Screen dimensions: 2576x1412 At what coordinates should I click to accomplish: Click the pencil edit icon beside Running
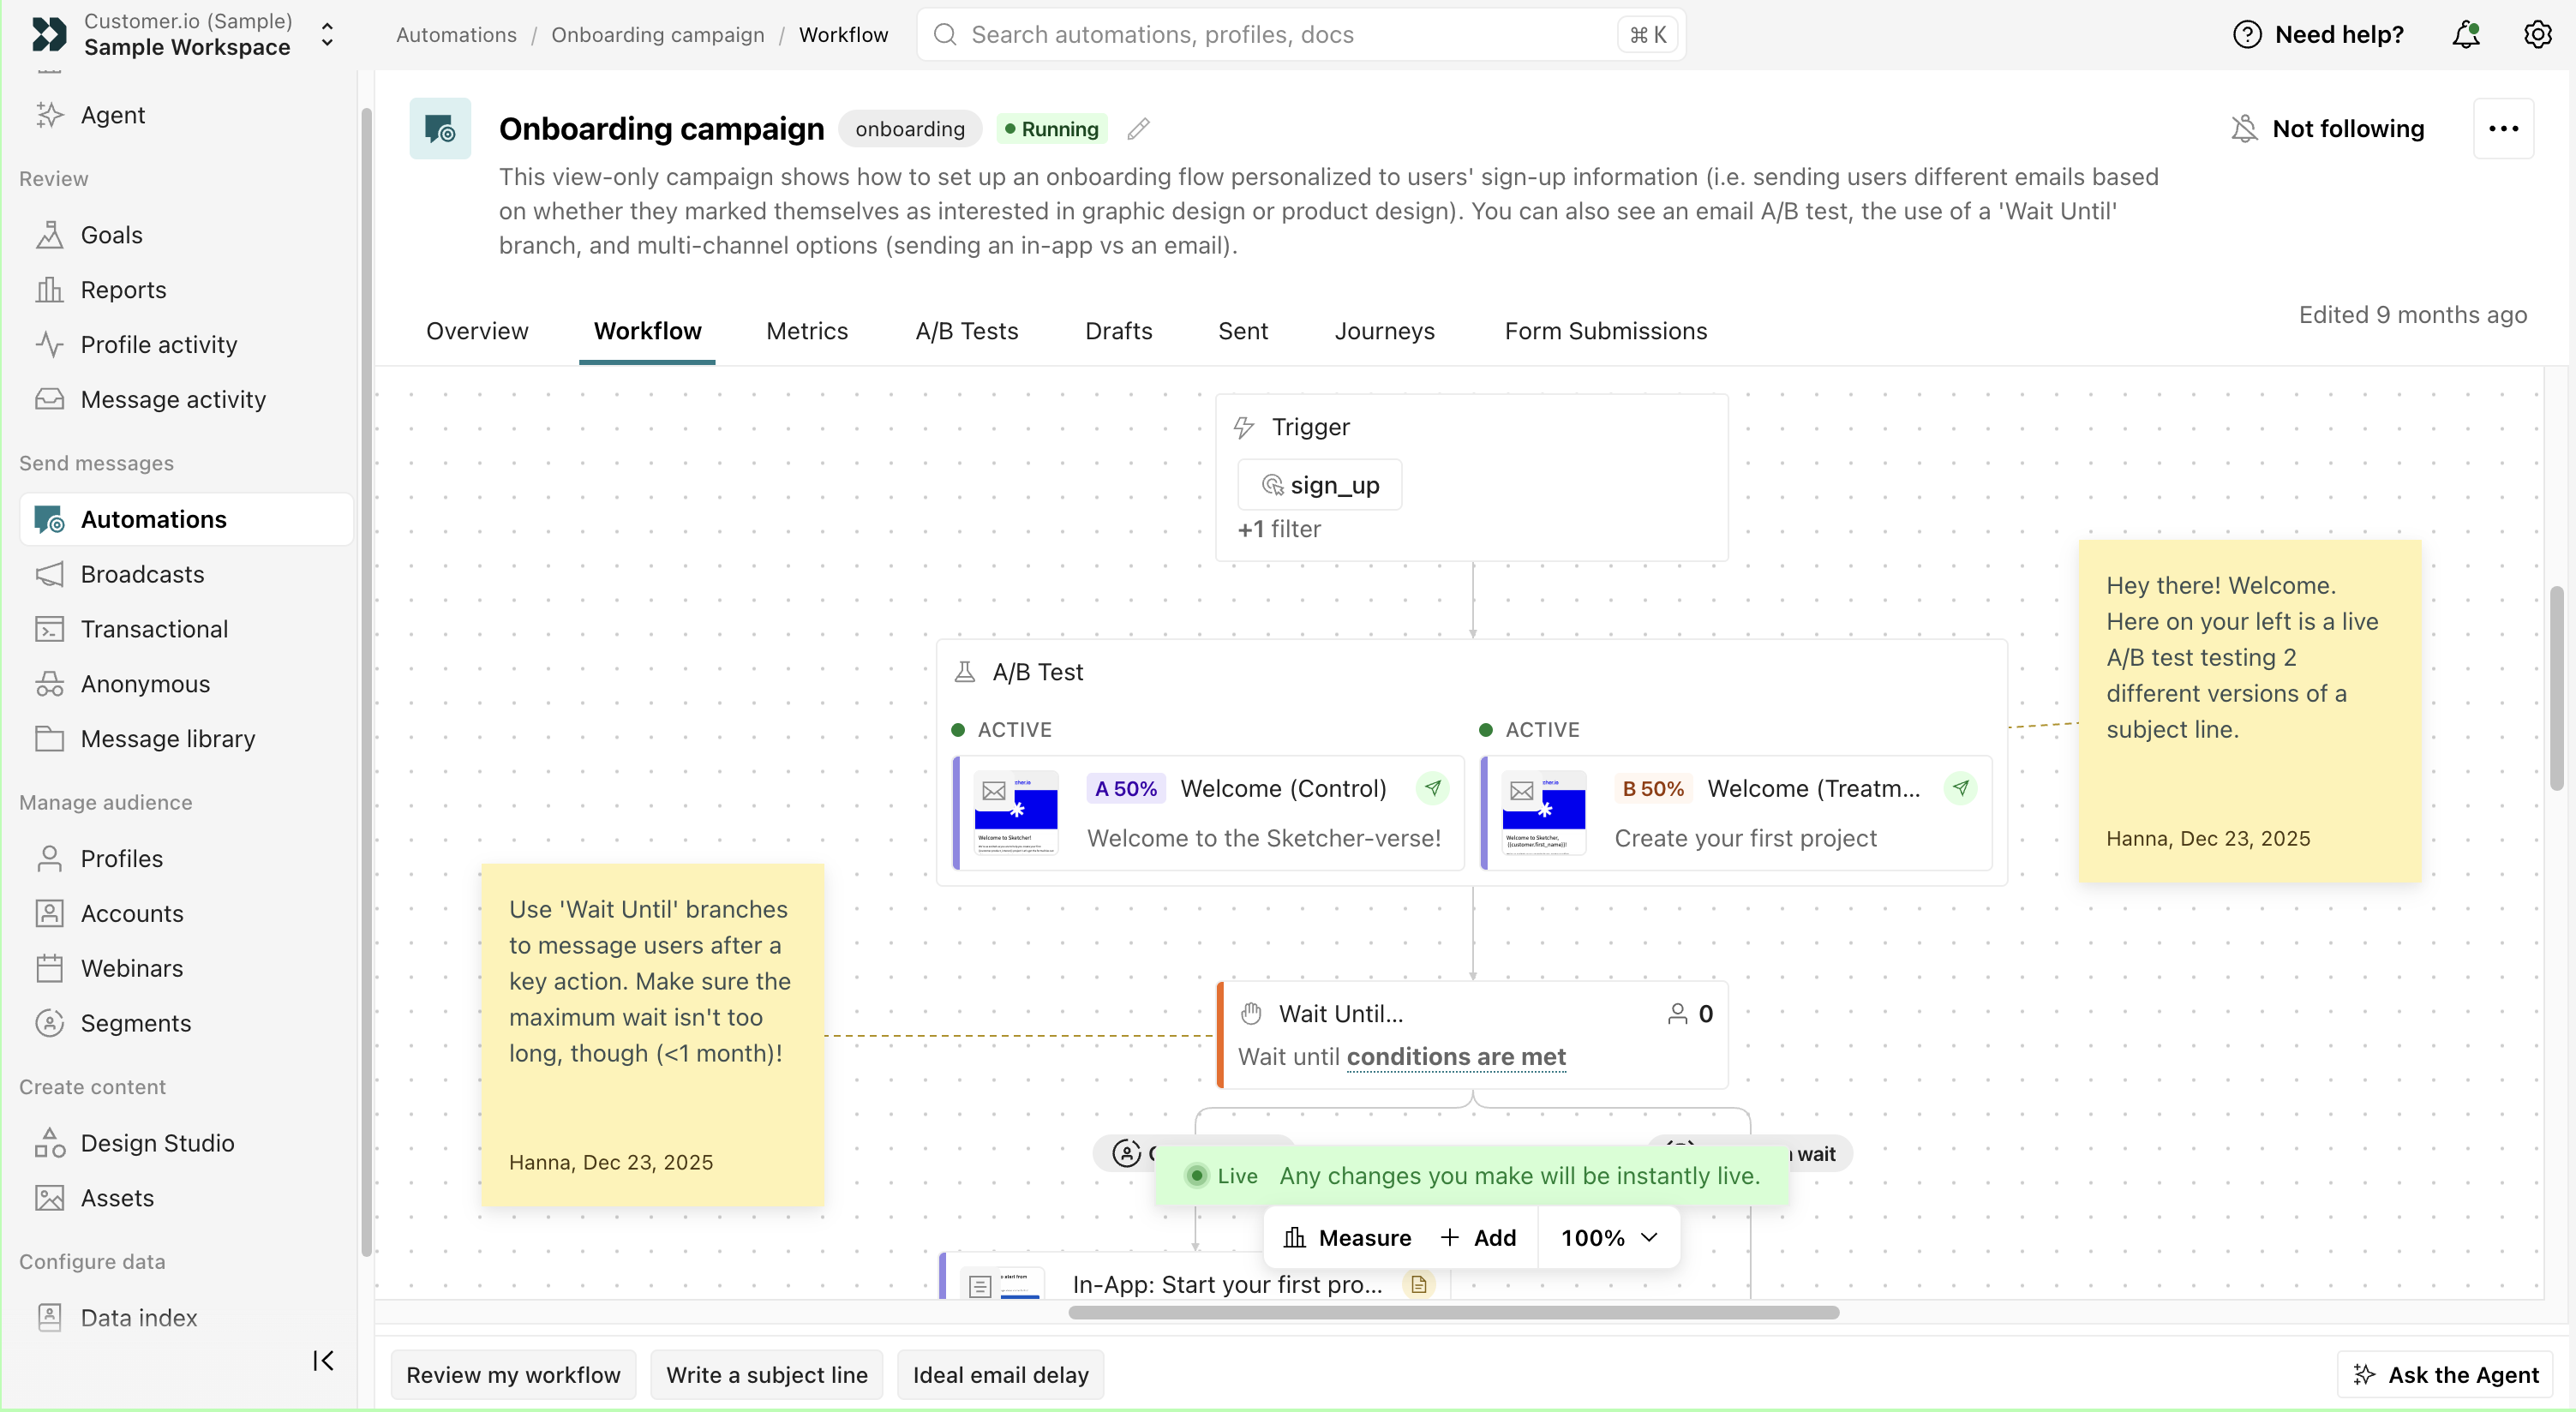(1138, 129)
